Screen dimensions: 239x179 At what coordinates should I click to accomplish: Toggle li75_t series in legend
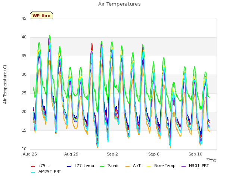40,166
